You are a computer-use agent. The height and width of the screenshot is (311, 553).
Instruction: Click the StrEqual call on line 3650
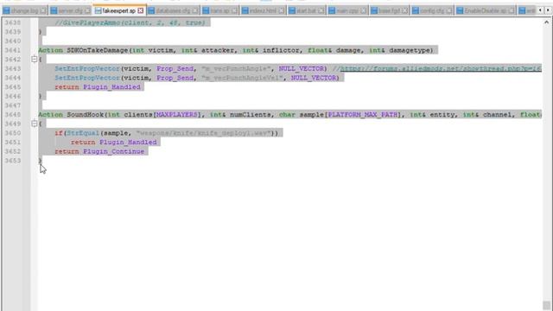point(83,133)
